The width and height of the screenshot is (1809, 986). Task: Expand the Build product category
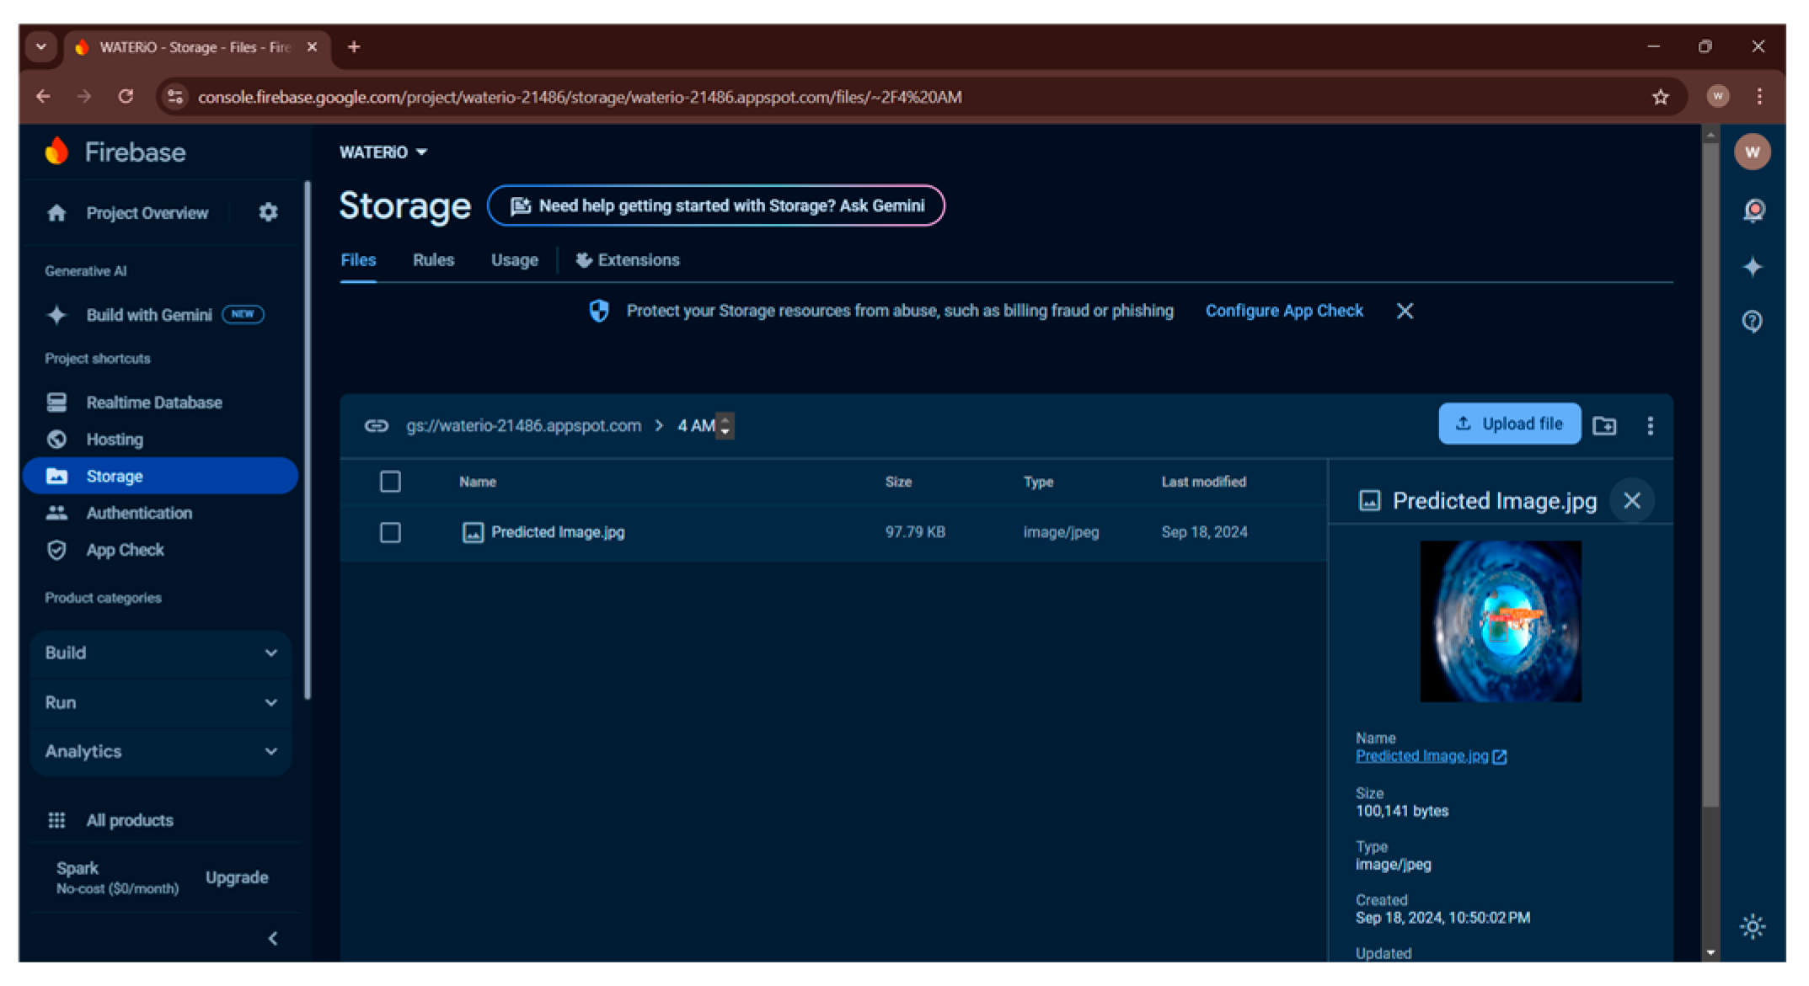[x=160, y=653]
